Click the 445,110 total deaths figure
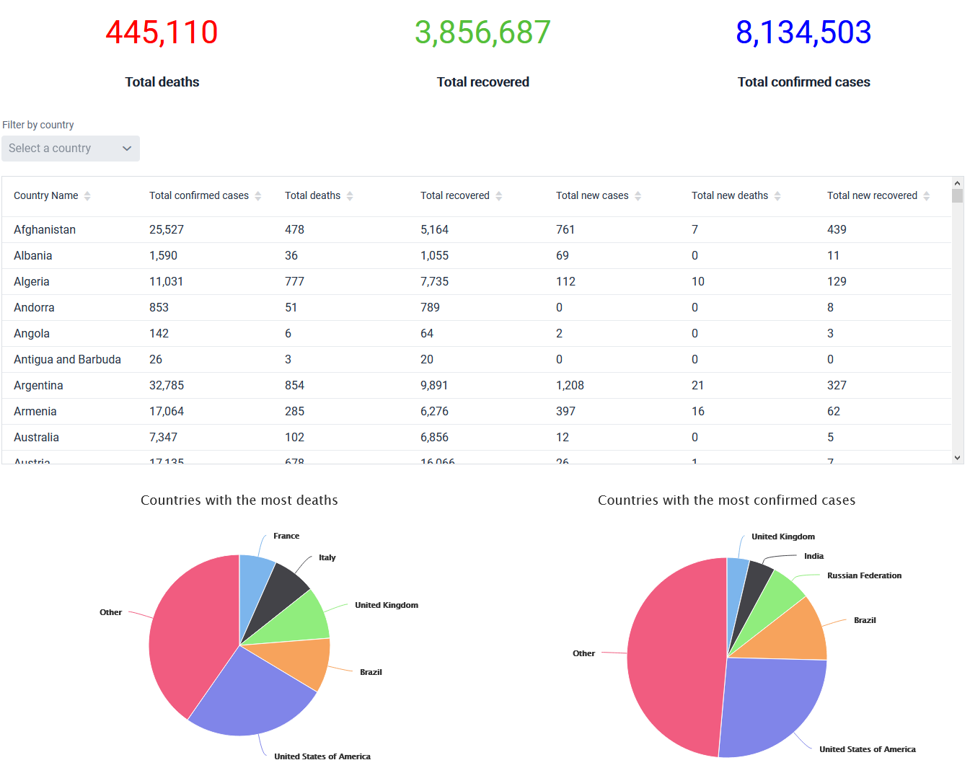The width and height of the screenshot is (970, 773). coord(162,32)
